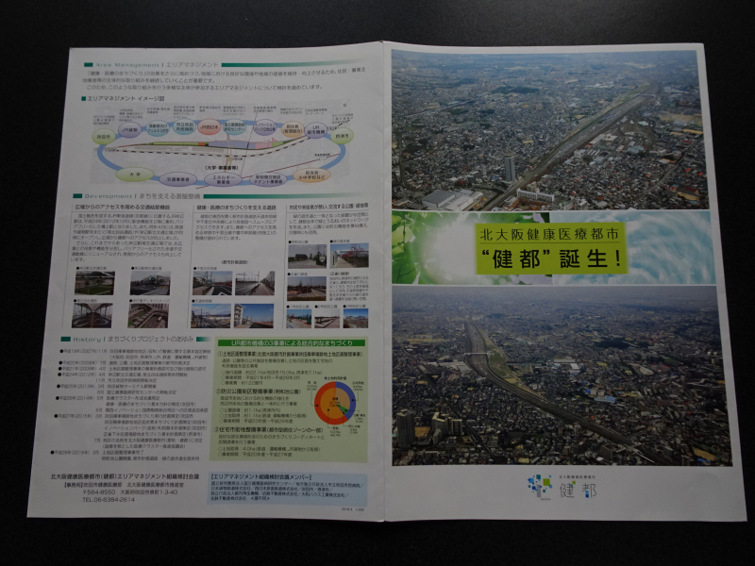Click the 'History | まちづくりプロジェクトのあゆみ' heading
Image resolution: width=755 pixels, height=566 pixels.
[133, 340]
